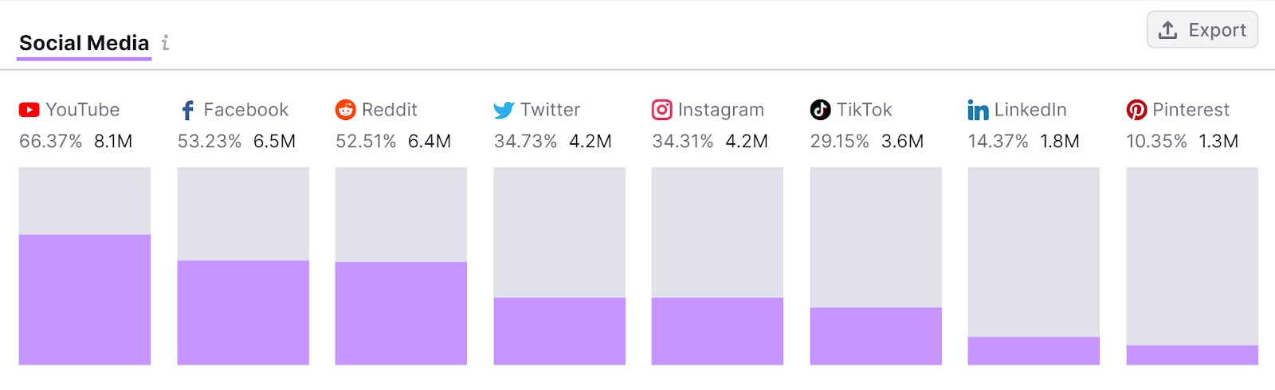The width and height of the screenshot is (1275, 390).
Task: Click the Reddit purple bar
Action: coord(401,313)
